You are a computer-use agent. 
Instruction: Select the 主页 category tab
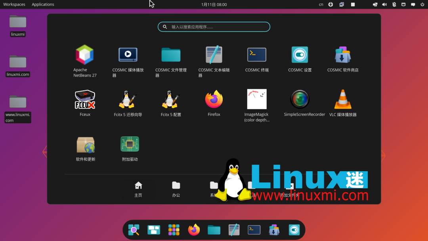(138, 189)
